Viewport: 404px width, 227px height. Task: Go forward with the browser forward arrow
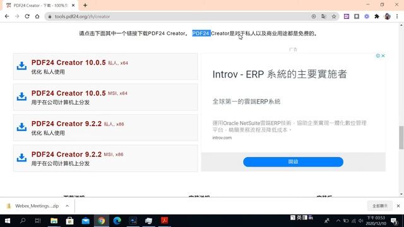[17, 16]
